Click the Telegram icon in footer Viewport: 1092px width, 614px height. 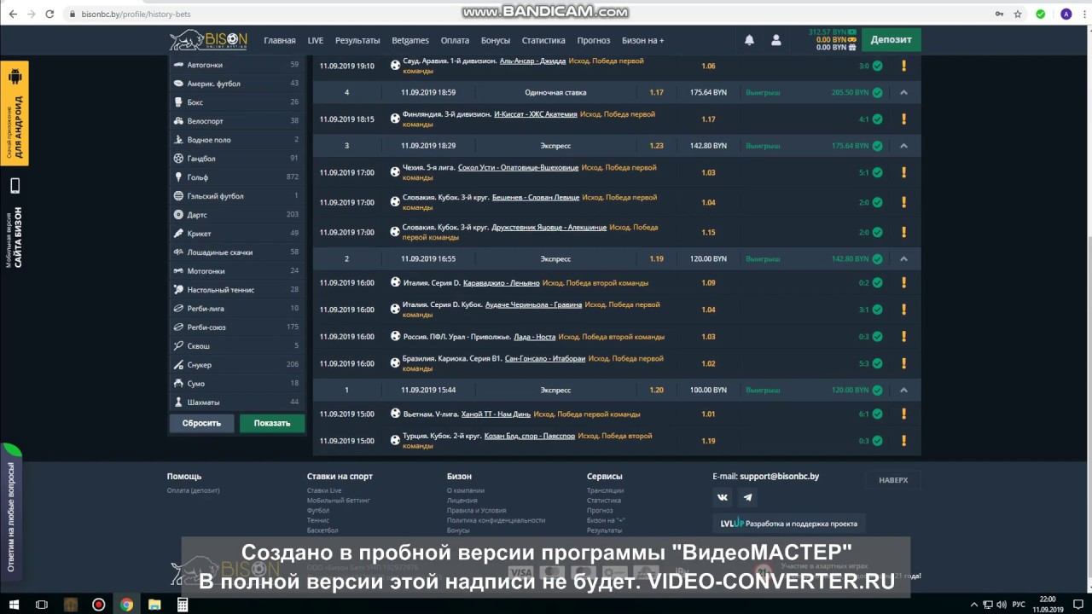(x=747, y=497)
